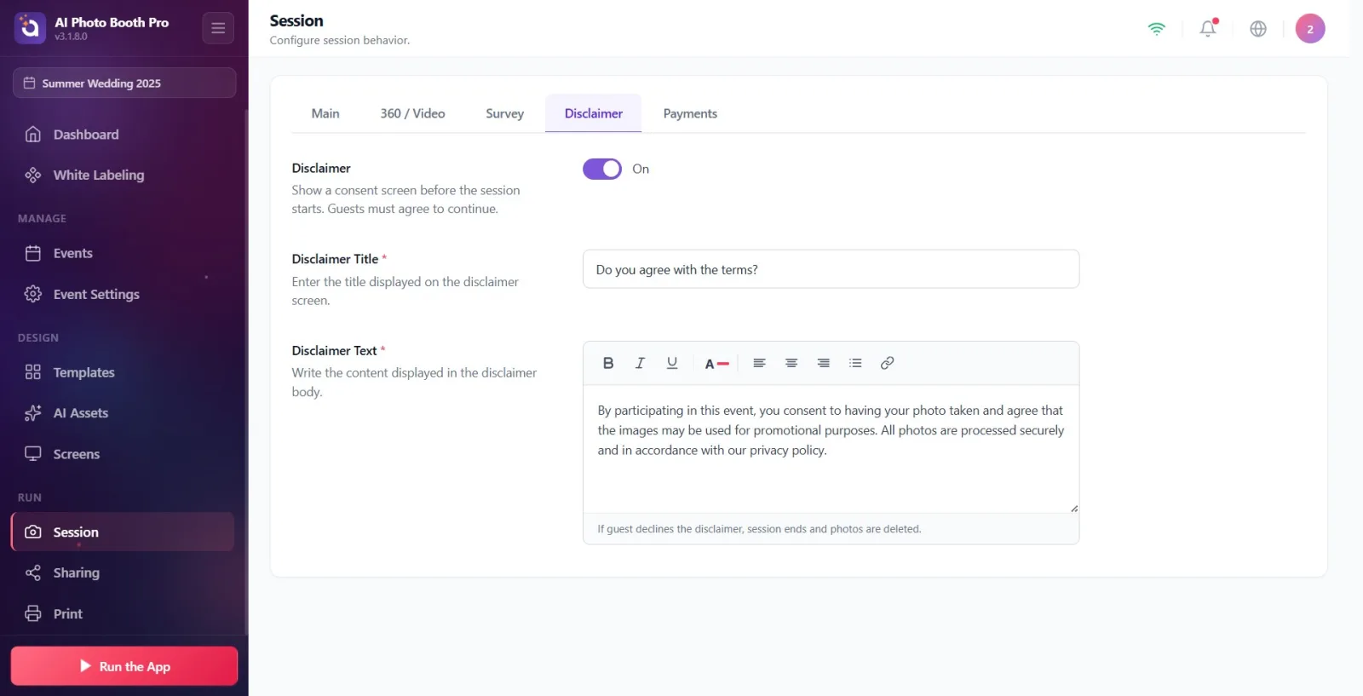Open Sharing settings
The image size is (1363, 696).
124,572
